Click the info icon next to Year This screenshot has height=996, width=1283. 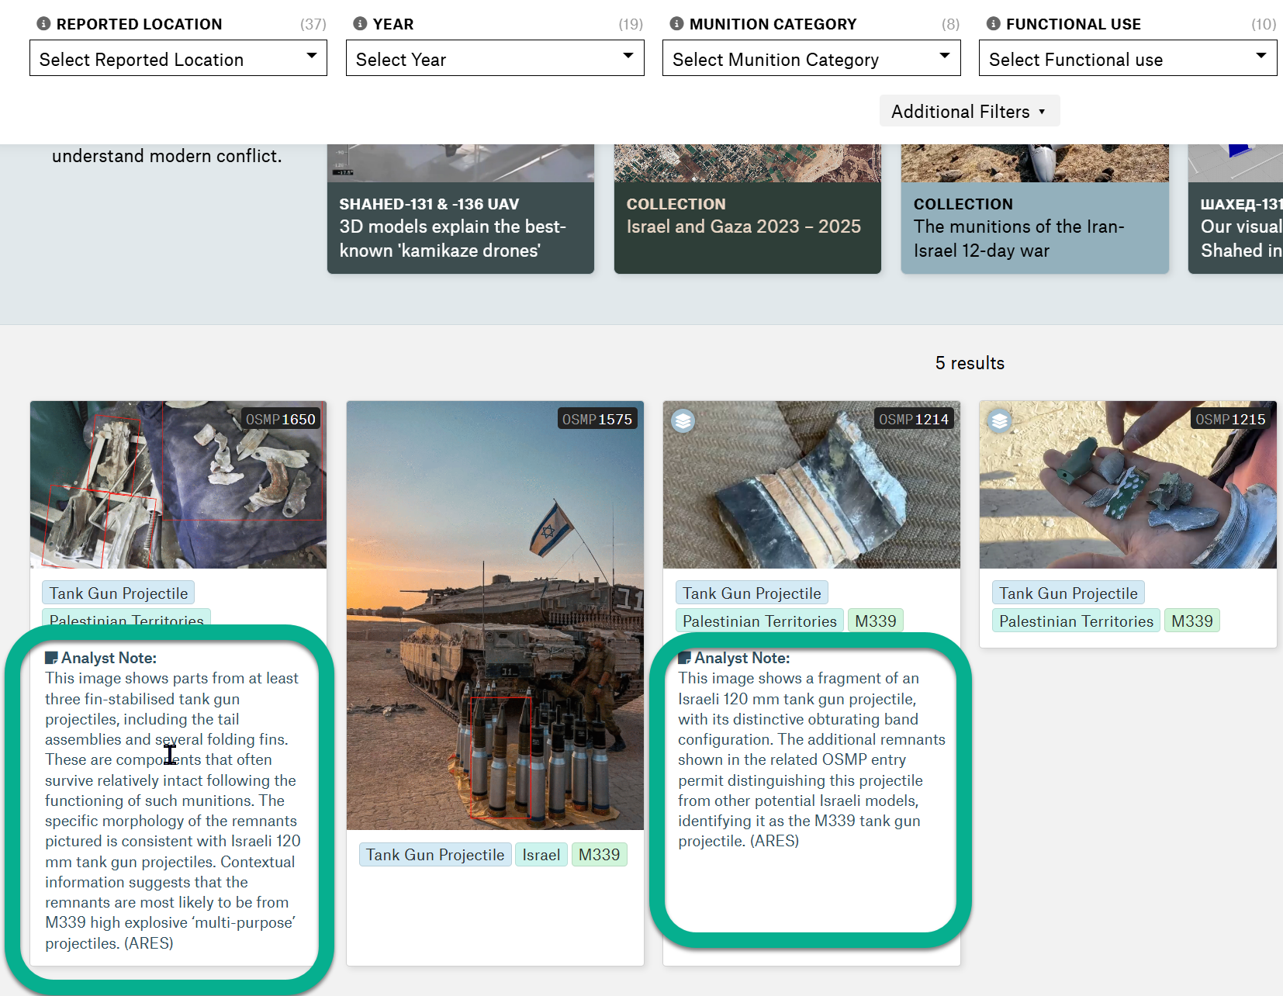coord(360,24)
